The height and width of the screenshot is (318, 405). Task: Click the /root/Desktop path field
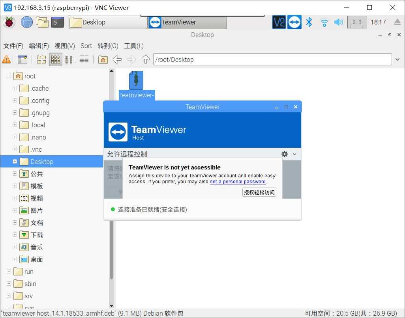coord(272,60)
